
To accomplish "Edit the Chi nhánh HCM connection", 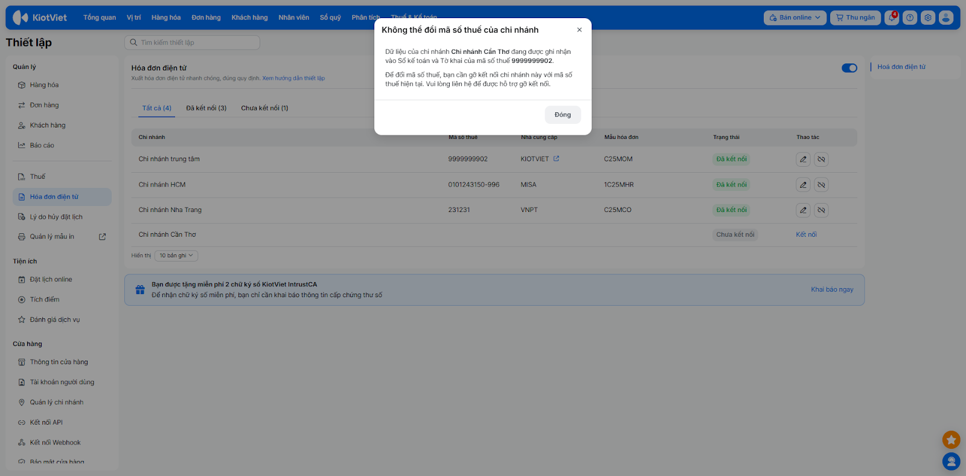I will pyautogui.click(x=803, y=185).
